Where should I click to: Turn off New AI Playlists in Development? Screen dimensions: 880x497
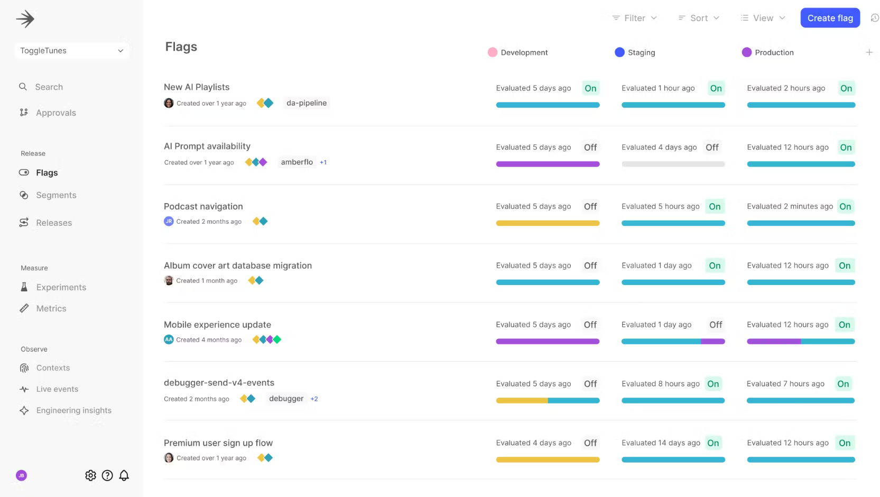coord(590,88)
